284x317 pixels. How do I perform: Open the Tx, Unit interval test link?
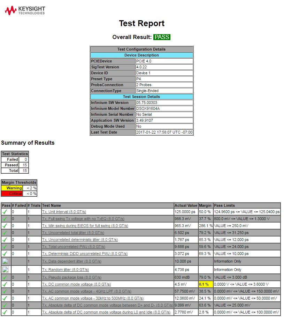(64, 212)
